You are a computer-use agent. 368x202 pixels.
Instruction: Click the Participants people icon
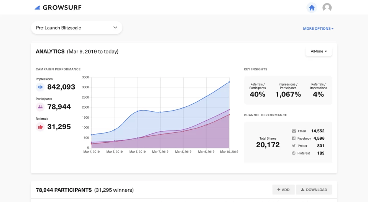tap(40, 107)
